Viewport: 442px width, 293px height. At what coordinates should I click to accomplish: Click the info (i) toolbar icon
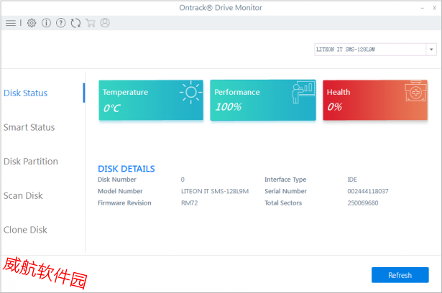tap(46, 23)
